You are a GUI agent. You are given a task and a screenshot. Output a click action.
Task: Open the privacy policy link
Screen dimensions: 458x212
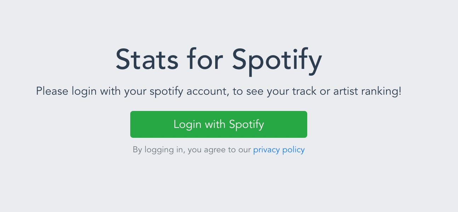pyautogui.click(x=279, y=149)
